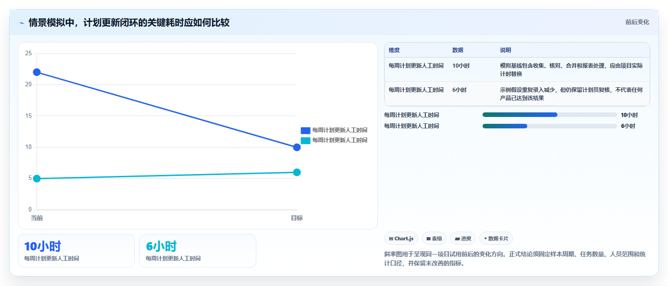This screenshot has height=286, width=668.
Task: Click the progress bar labeled 10小时
Action: 550,115
